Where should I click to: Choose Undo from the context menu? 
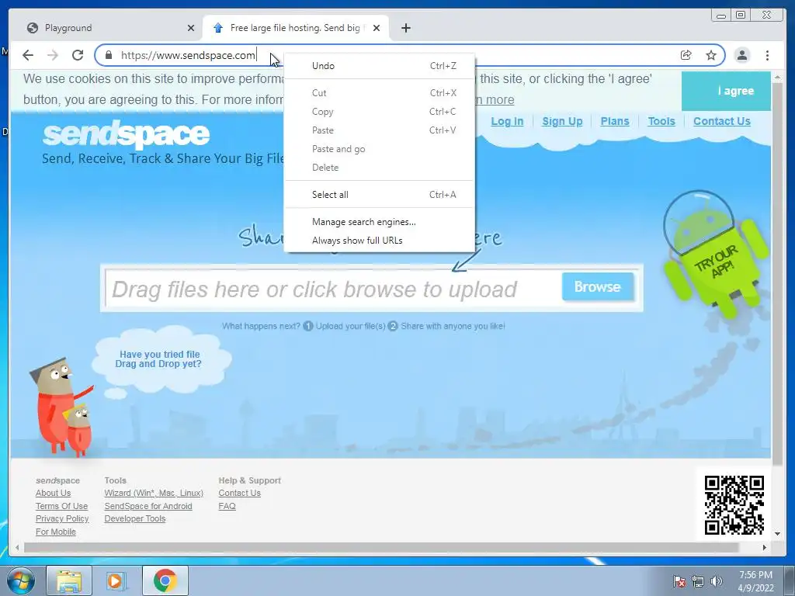pos(379,66)
